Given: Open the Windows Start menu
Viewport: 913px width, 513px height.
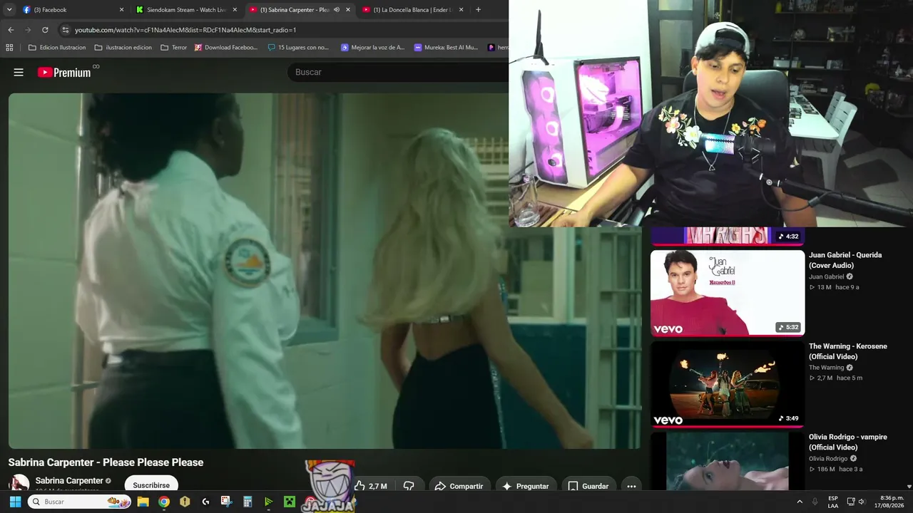Looking at the screenshot, I should tap(15, 502).
